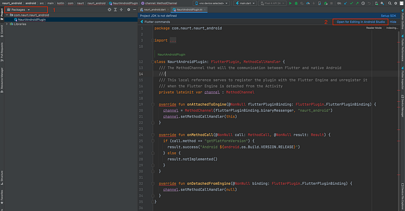405x211 pixels.
Task: Open the Pull Requests side tab
Action: point(2,52)
